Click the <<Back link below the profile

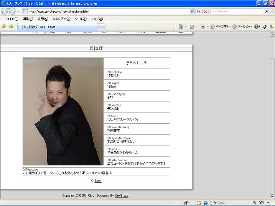pos(96,181)
